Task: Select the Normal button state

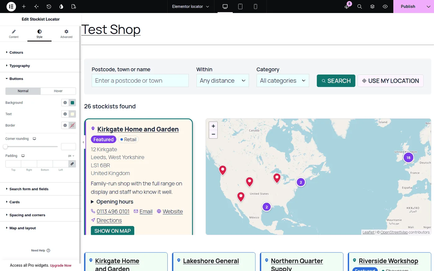Action: [x=23, y=91]
